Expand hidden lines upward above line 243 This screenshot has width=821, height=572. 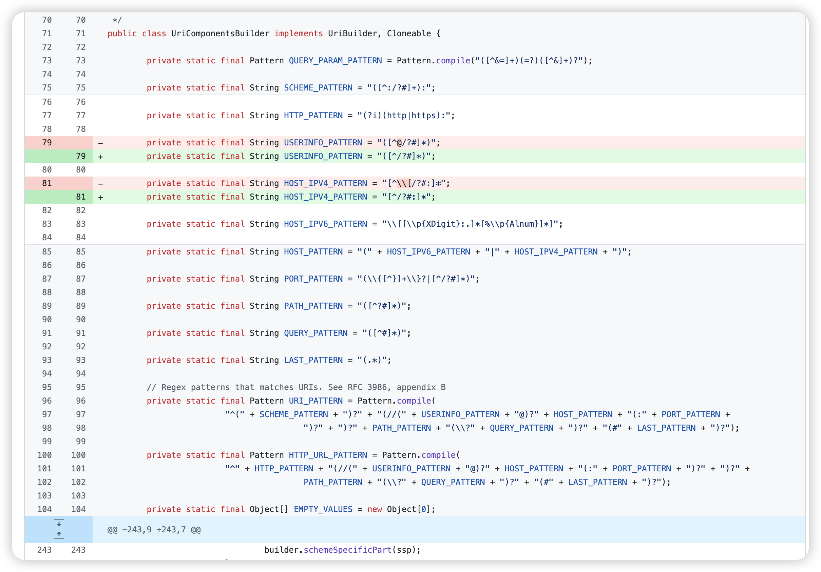(x=59, y=535)
